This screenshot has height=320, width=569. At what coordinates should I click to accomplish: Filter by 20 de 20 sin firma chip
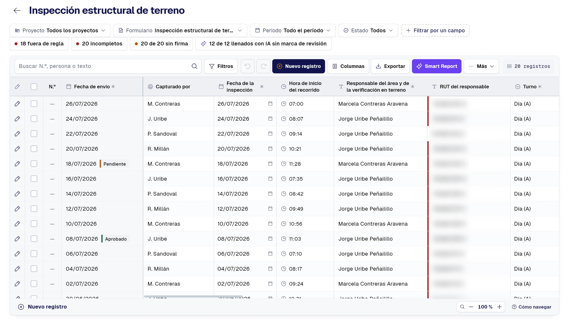[x=161, y=44]
